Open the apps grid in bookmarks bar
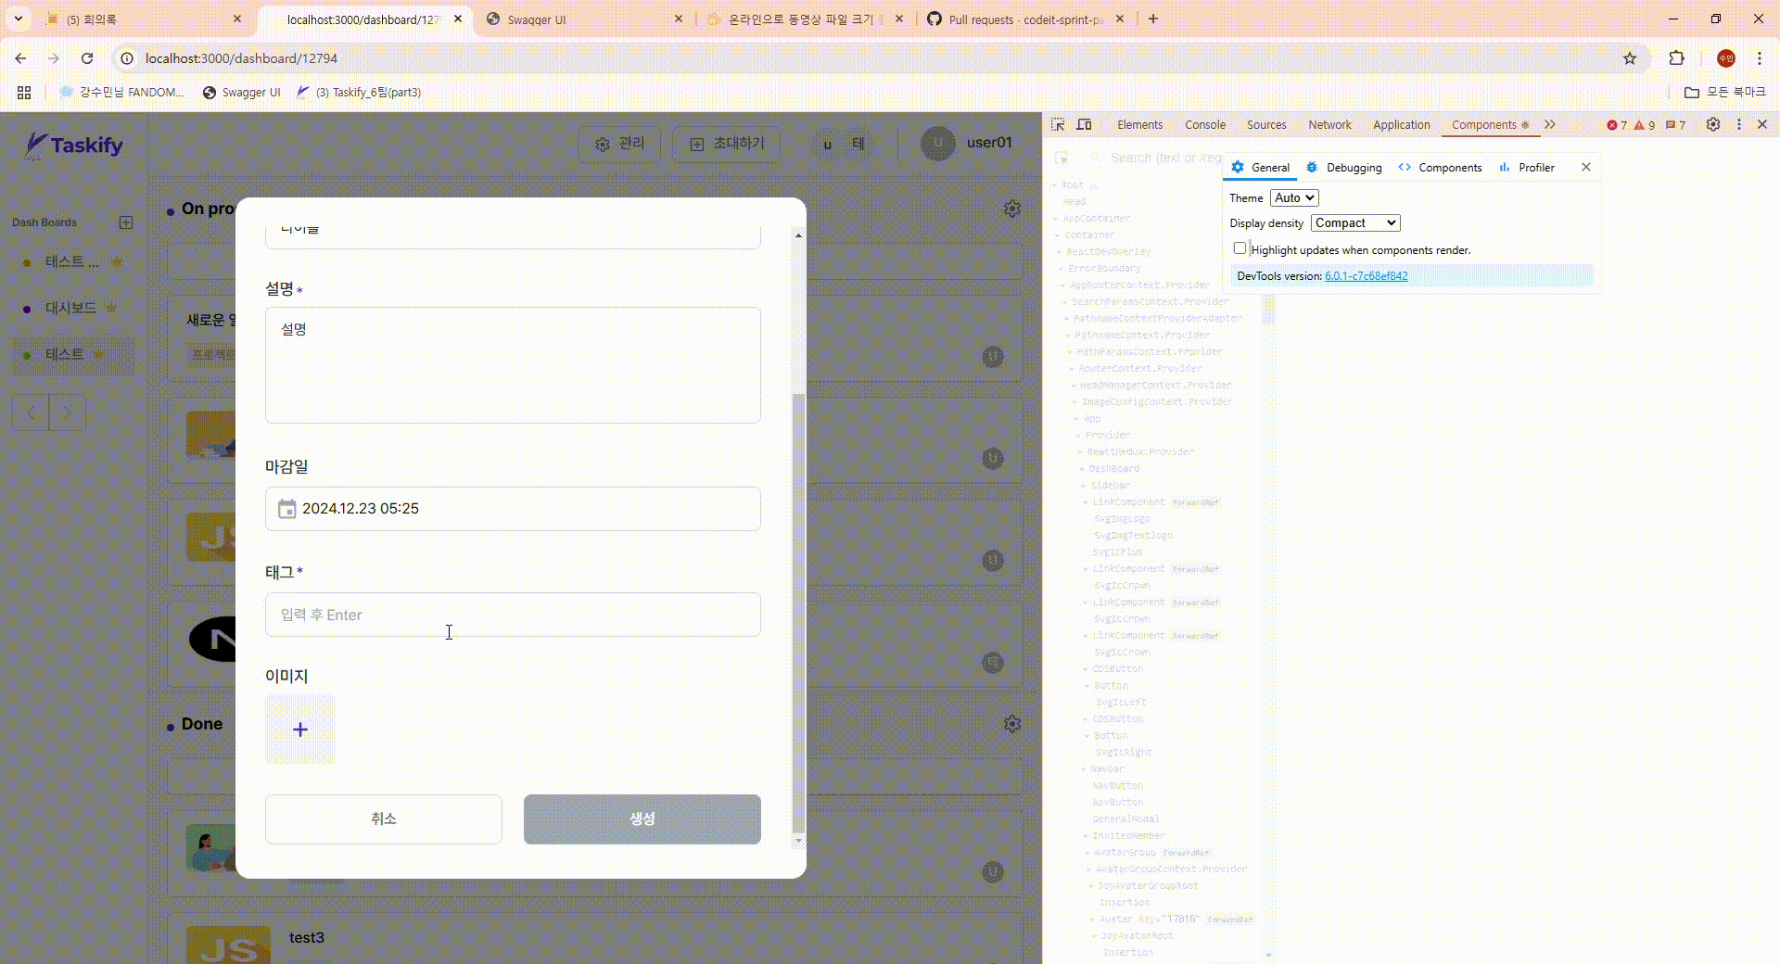This screenshot has height=964, width=1780. pyautogui.click(x=24, y=93)
